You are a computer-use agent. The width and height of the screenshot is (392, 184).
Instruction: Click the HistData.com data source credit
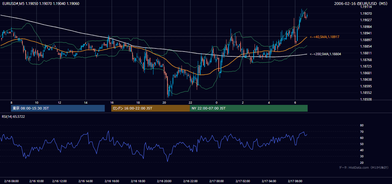point(363,168)
